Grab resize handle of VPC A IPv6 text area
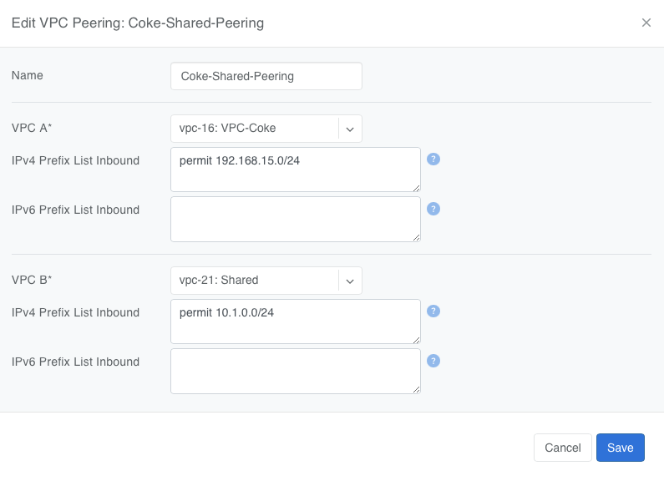Screen dimensions: 664x481 pos(416,237)
